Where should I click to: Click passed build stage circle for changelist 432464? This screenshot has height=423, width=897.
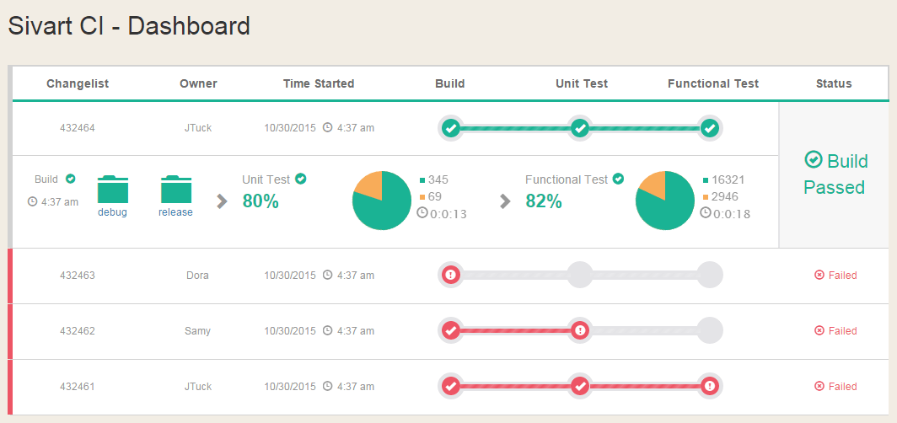(x=451, y=128)
